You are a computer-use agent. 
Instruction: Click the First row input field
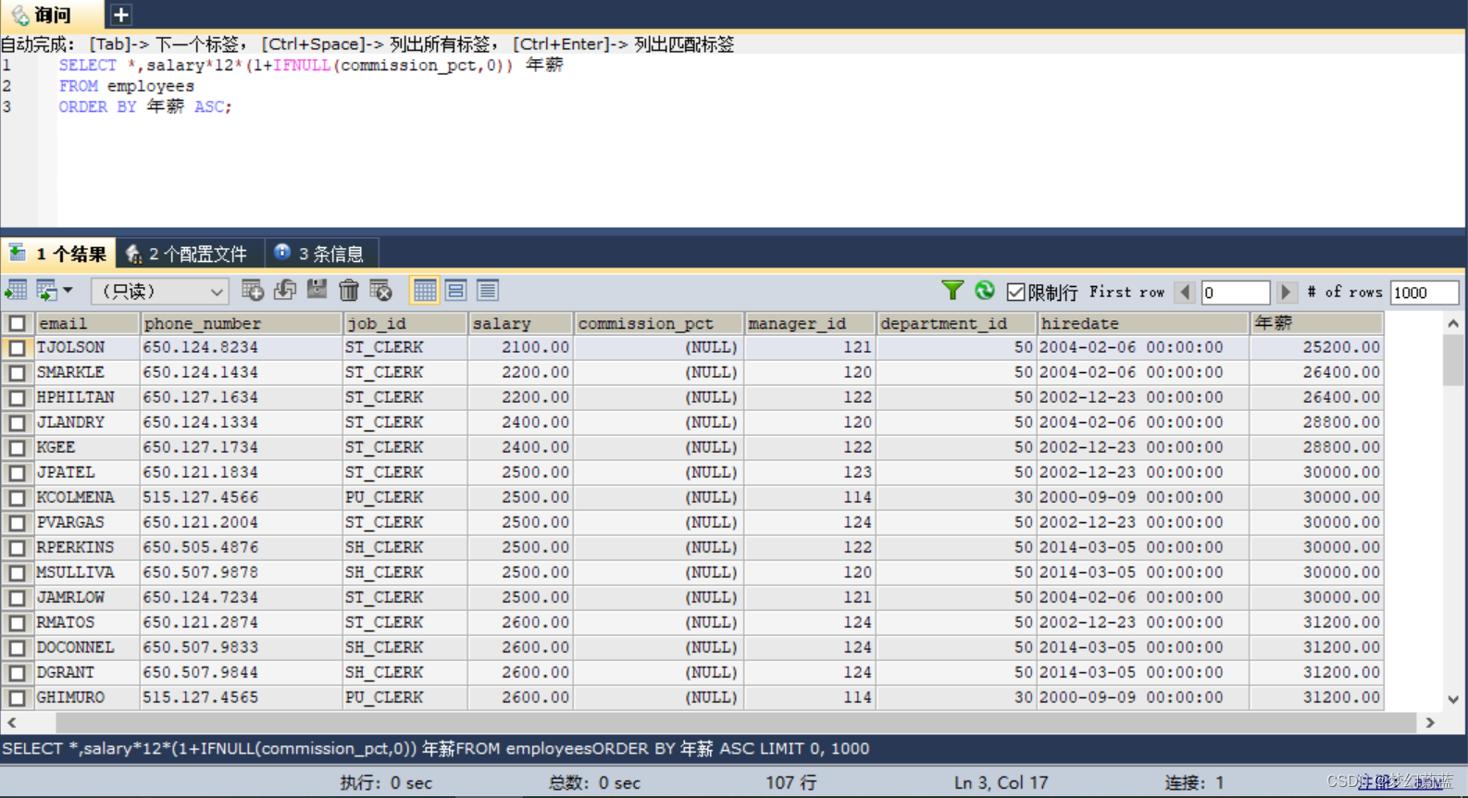coord(1236,293)
